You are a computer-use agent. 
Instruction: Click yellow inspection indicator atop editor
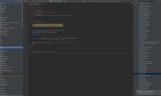point(133,3)
